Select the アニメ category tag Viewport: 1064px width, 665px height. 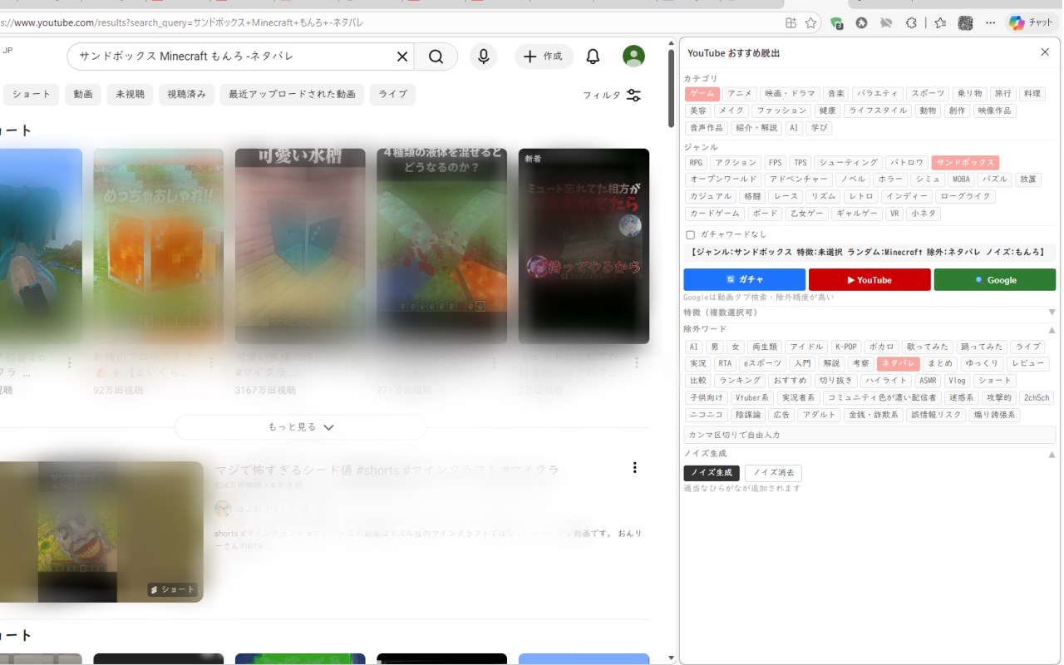740,94
